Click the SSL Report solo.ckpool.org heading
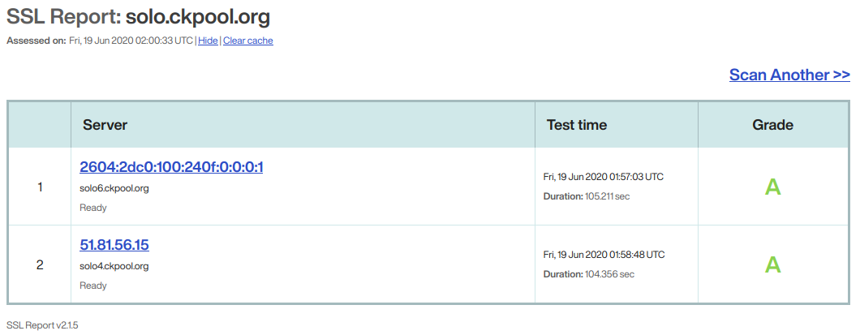 pos(138,17)
